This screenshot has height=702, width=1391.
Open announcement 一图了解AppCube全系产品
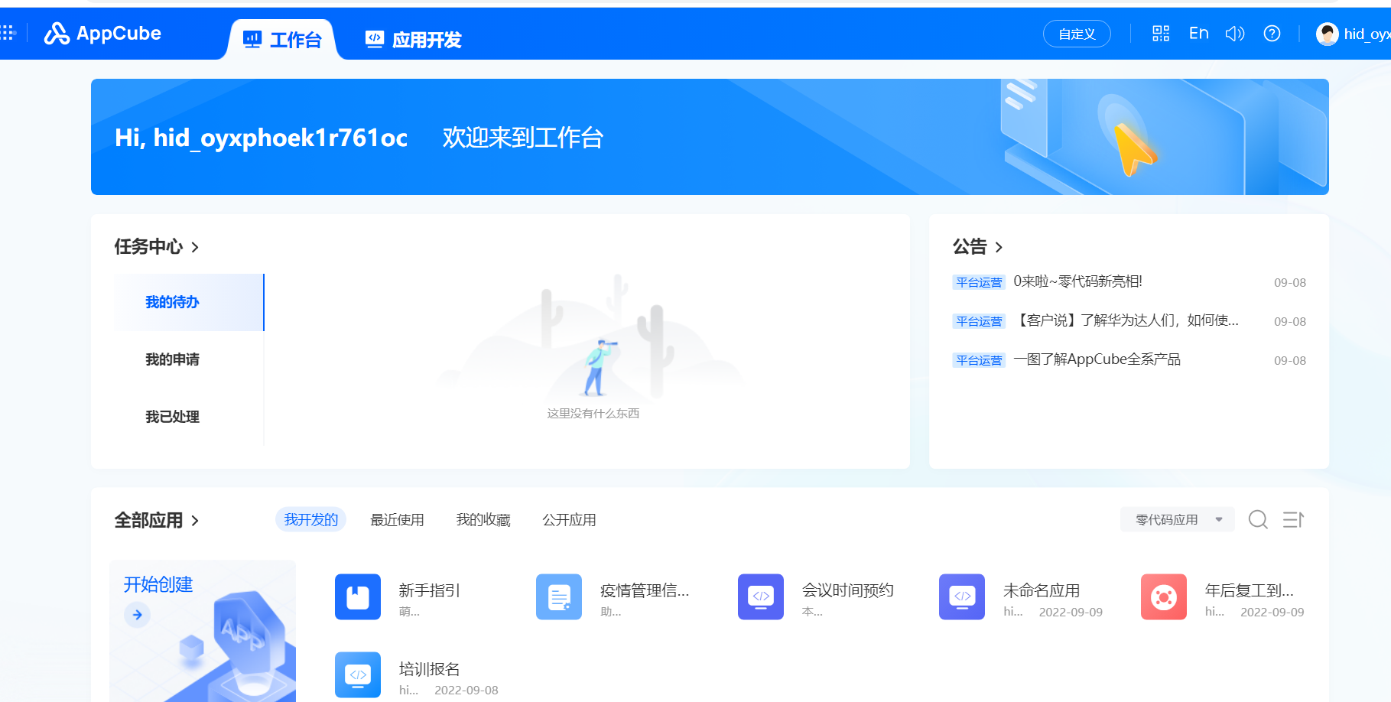[1097, 359]
